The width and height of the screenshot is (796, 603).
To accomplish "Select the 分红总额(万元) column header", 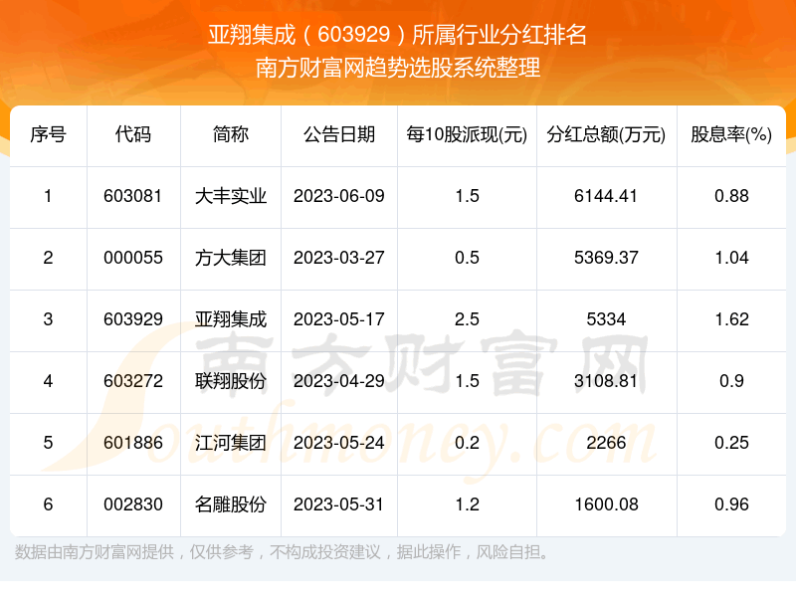I will point(606,135).
